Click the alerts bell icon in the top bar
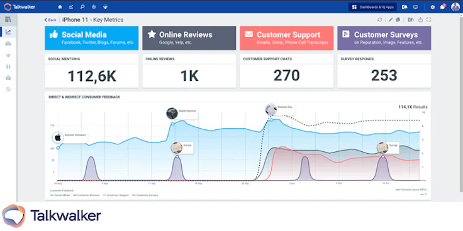 [x=405, y=7]
